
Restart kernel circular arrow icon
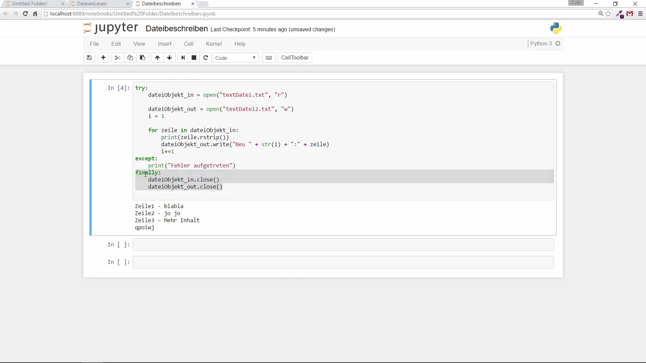[x=206, y=58]
